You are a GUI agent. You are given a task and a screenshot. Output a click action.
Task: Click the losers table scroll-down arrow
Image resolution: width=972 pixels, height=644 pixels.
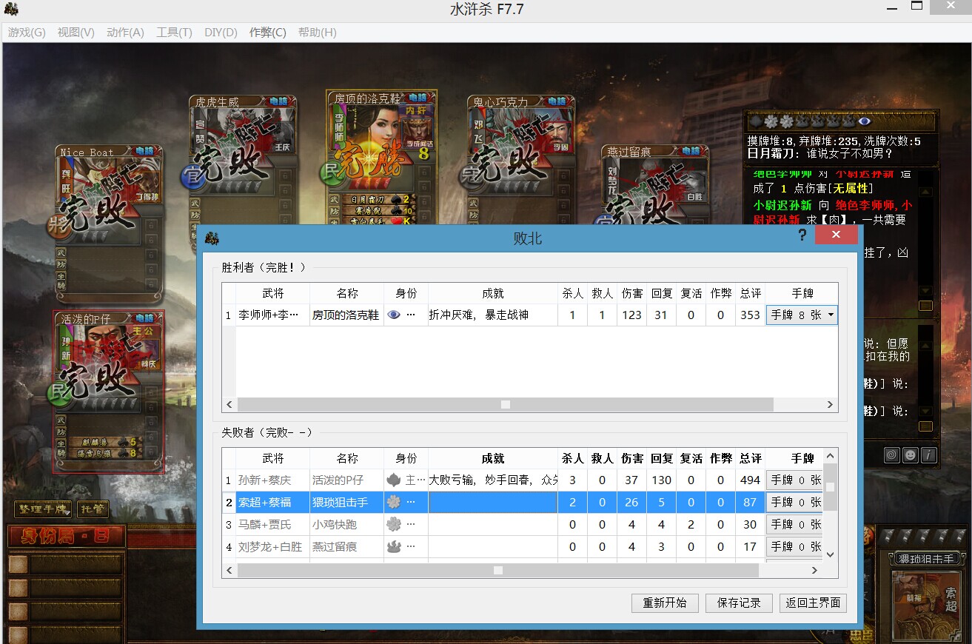coord(831,554)
